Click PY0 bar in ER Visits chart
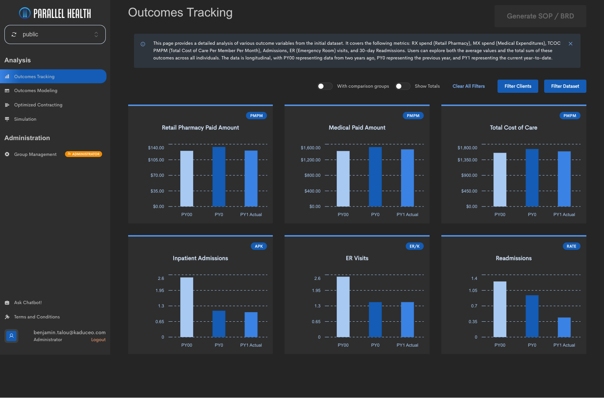Screen dimensions: 604x398 (x=375, y=320)
